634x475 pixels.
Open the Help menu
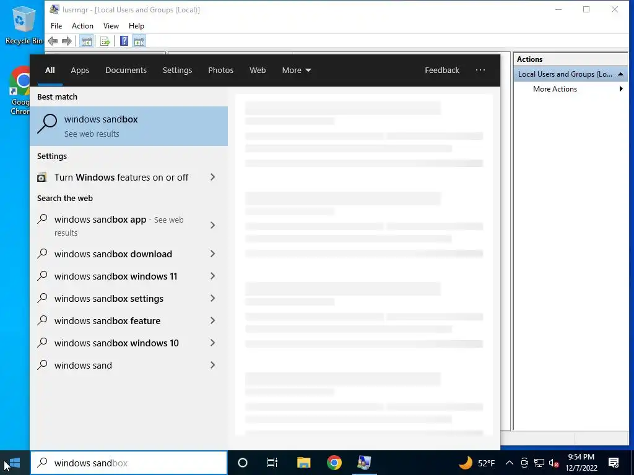click(136, 26)
